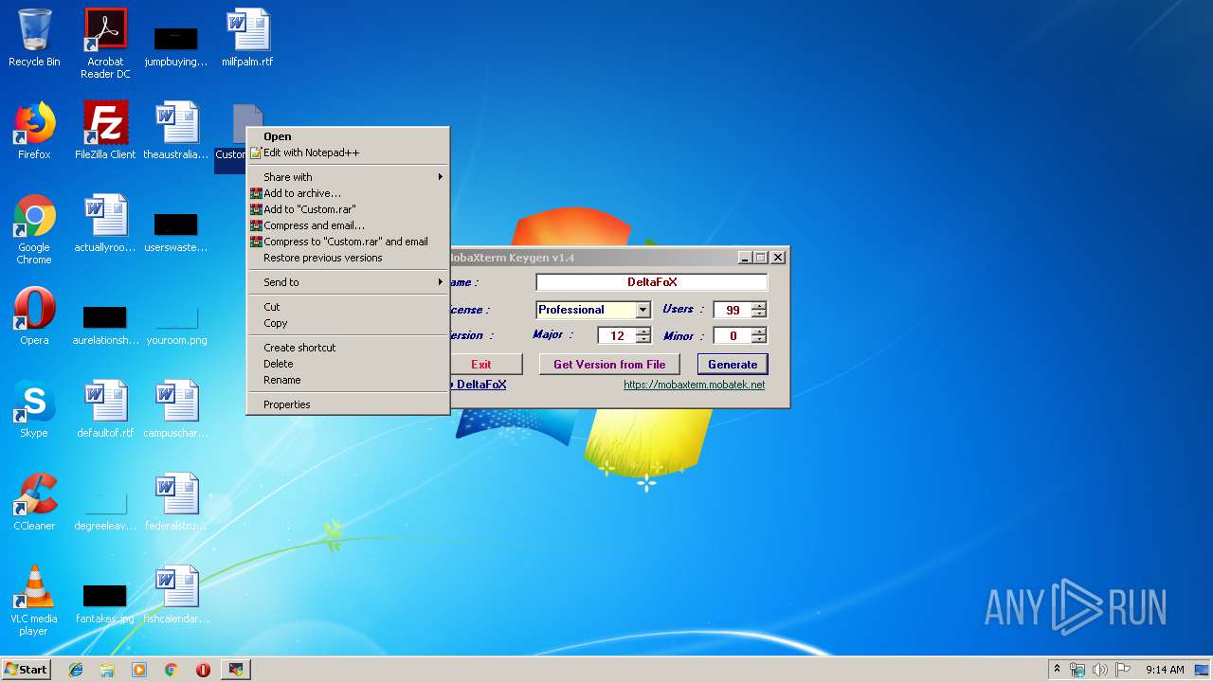The width and height of the screenshot is (1213, 682).
Task: Open FileZilla Client shortcut
Action: [x=105, y=131]
